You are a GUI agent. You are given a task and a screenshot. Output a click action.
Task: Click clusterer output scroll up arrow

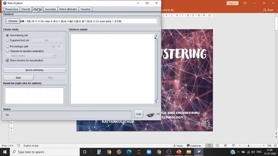point(156,36)
